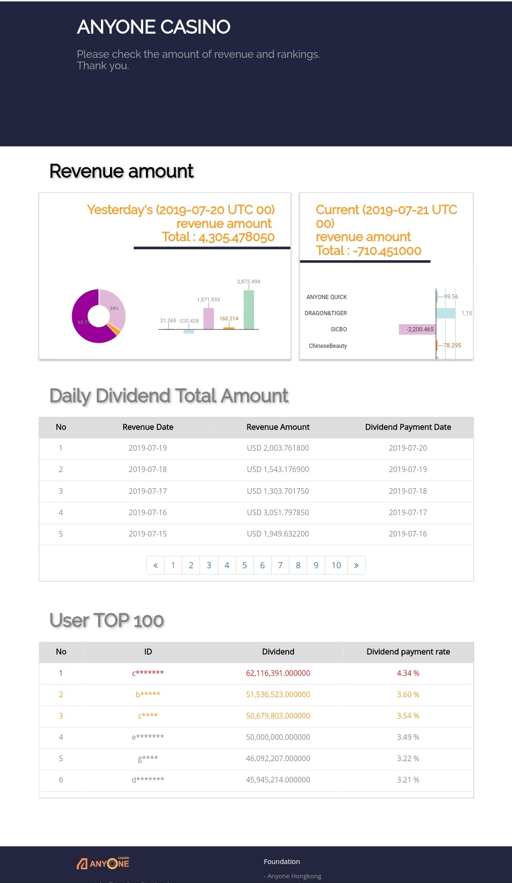Click the Revenue Date column header

click(148, 427)
